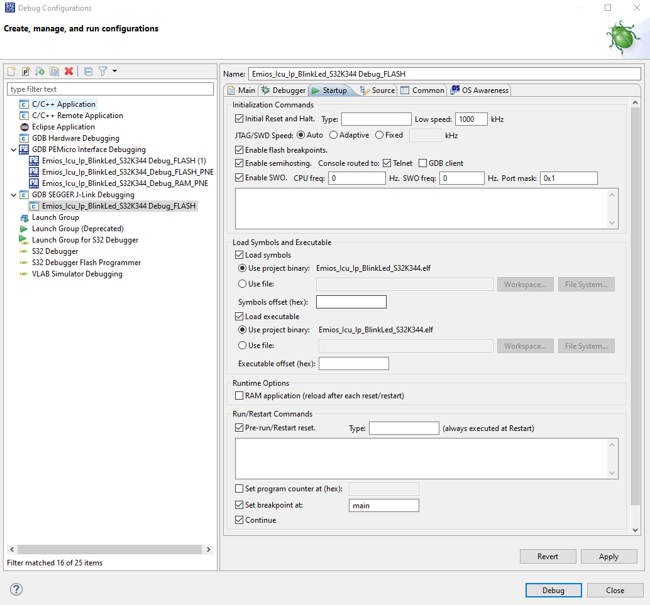Create a new launch configuration prototype
This screenshot has height=605, width=650.
click(x=25, y=71)
